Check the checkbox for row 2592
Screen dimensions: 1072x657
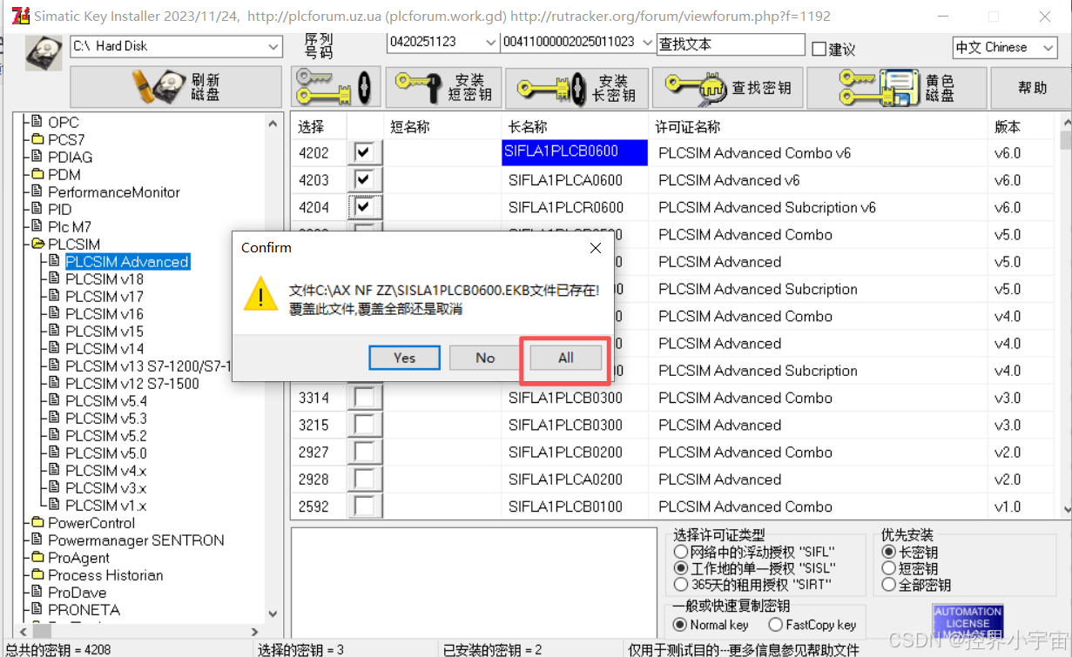tap(364, 506)
